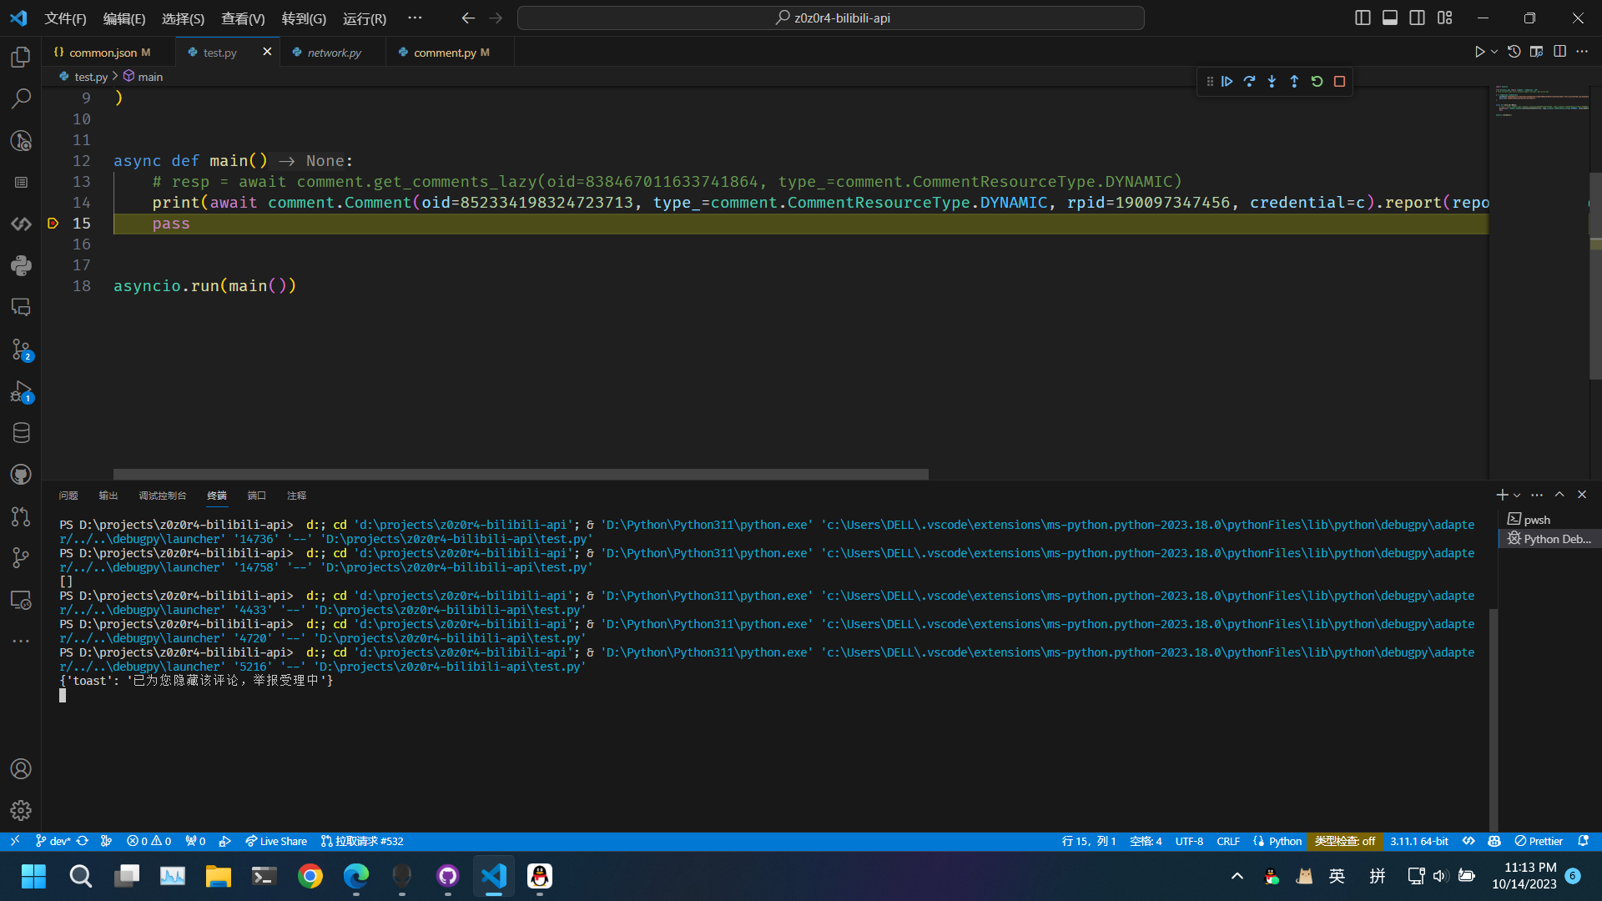Click the dev* git branch indicator
The width and height of the screenshot is (1602, 901).
click(x=53, y=841)
